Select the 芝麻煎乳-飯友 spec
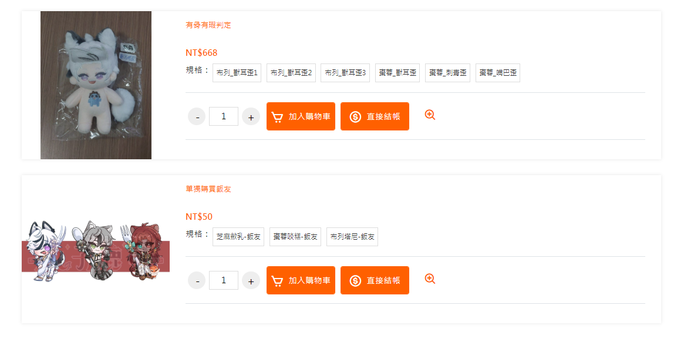Screen dimensions: 684x342 point(238,237)
